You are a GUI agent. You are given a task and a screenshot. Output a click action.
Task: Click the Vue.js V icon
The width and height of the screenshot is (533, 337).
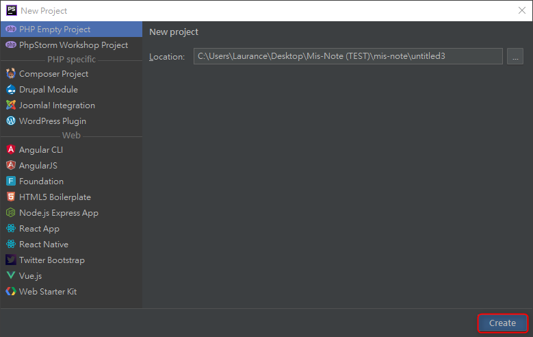[11, 275]
